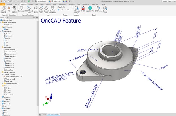Switch to the Sketch ribbon tab
The image size is (176, 116).
(x=16, y=4)
